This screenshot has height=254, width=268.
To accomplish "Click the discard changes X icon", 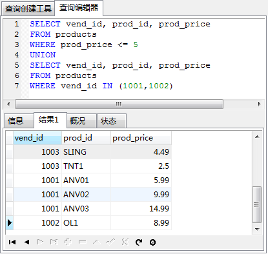I will (125, 242).
